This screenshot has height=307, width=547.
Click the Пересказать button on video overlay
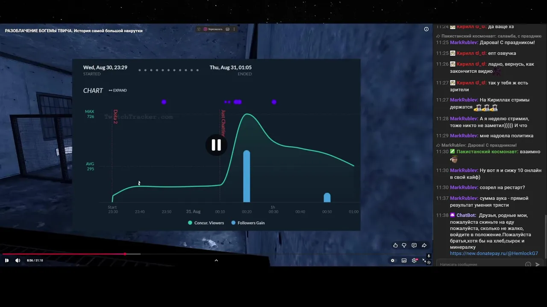[213, 29]
